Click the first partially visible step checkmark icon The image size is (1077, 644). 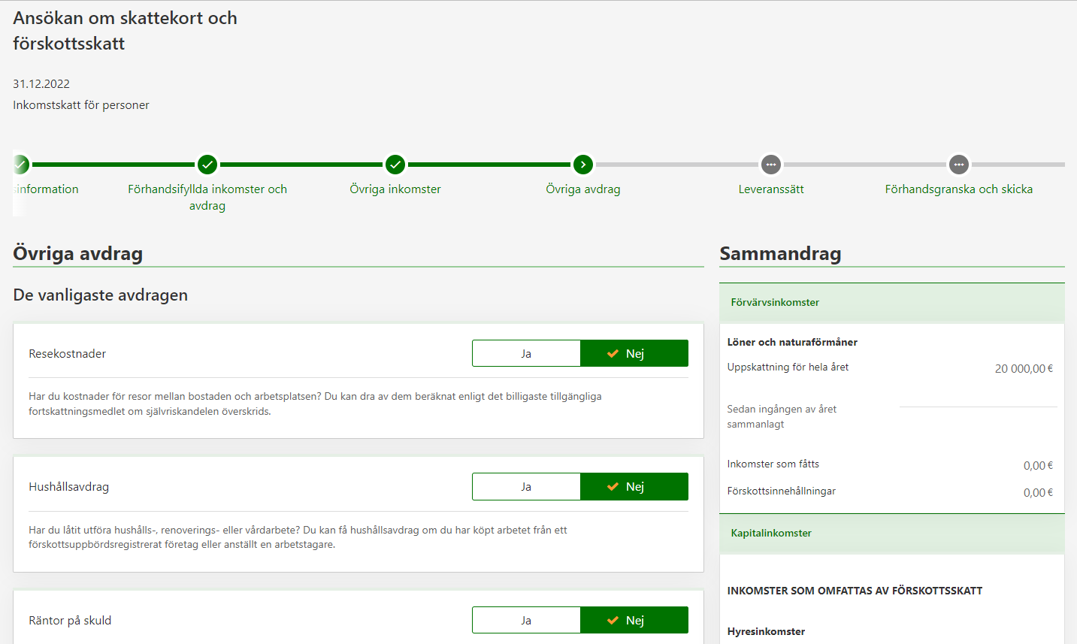[21, 165]
